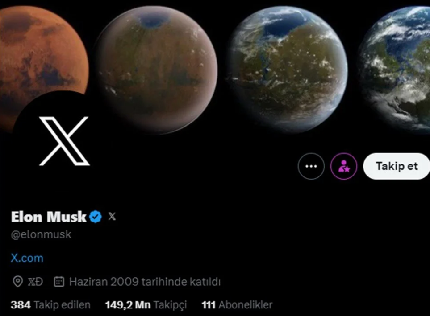Select the Elon Musk display name
The width and height of the screenshot is (430, 316).
[49, 217]
